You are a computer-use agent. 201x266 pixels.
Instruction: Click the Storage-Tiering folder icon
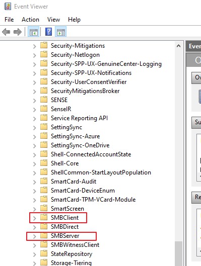pos(44,262)
